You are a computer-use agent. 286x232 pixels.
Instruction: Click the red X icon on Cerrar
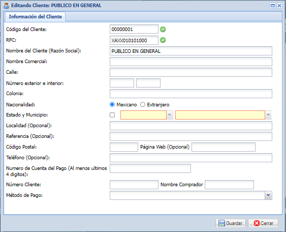pos(257,223)
